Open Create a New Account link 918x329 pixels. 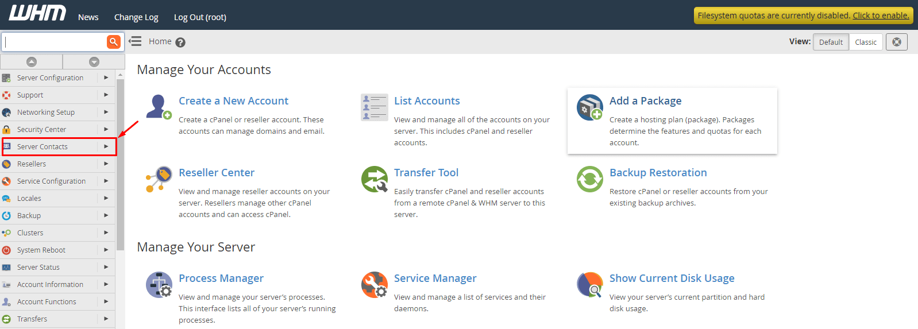[x=233, y=100]
